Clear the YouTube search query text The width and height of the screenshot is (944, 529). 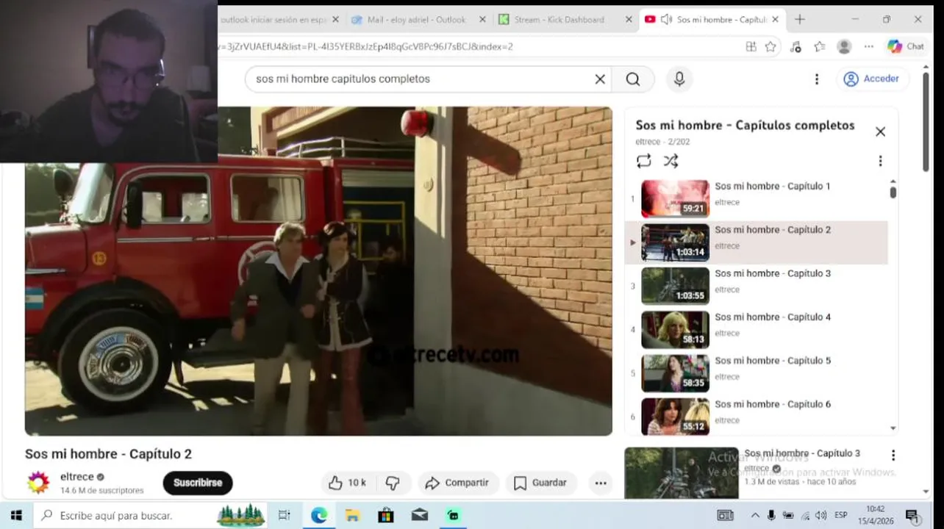click(x=600, y=79)
